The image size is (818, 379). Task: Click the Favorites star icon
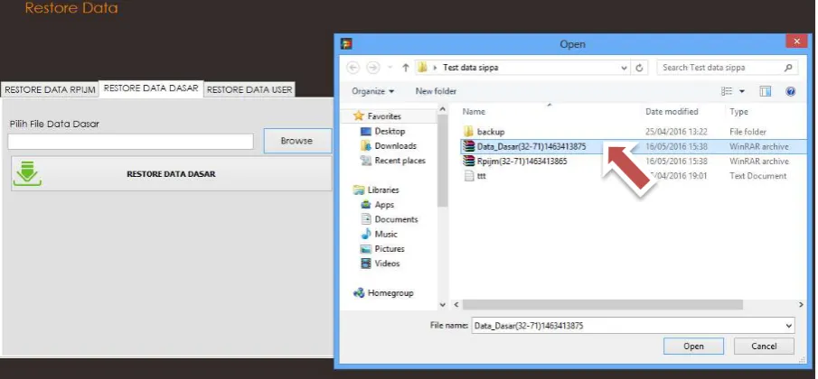pos(359,116)
